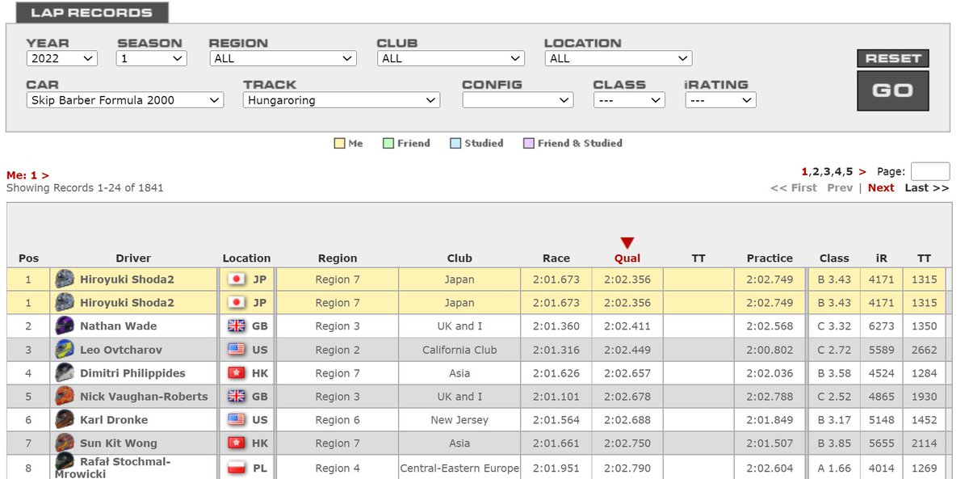The image size is (969, 479).
Task: Click the Reset button
Action: pos(893,58)
